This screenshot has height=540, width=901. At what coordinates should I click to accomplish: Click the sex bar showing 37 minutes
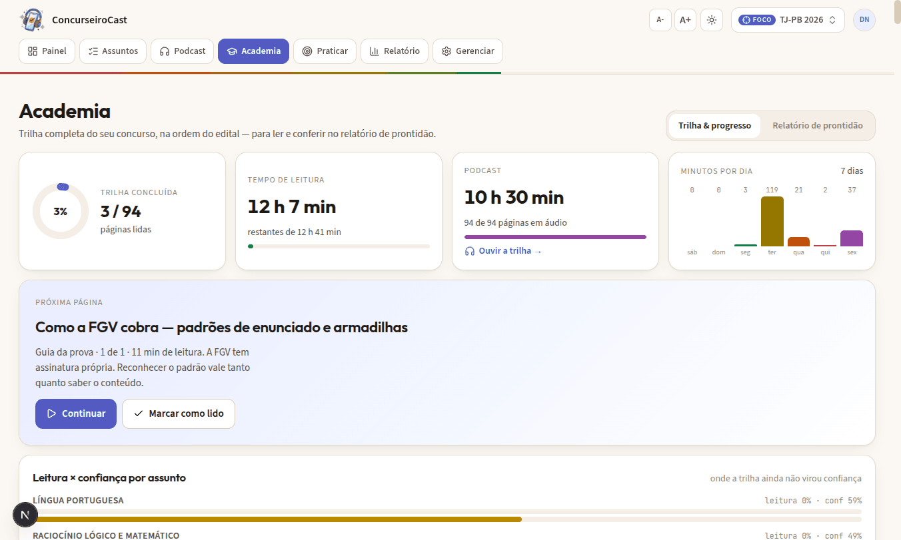852,238
